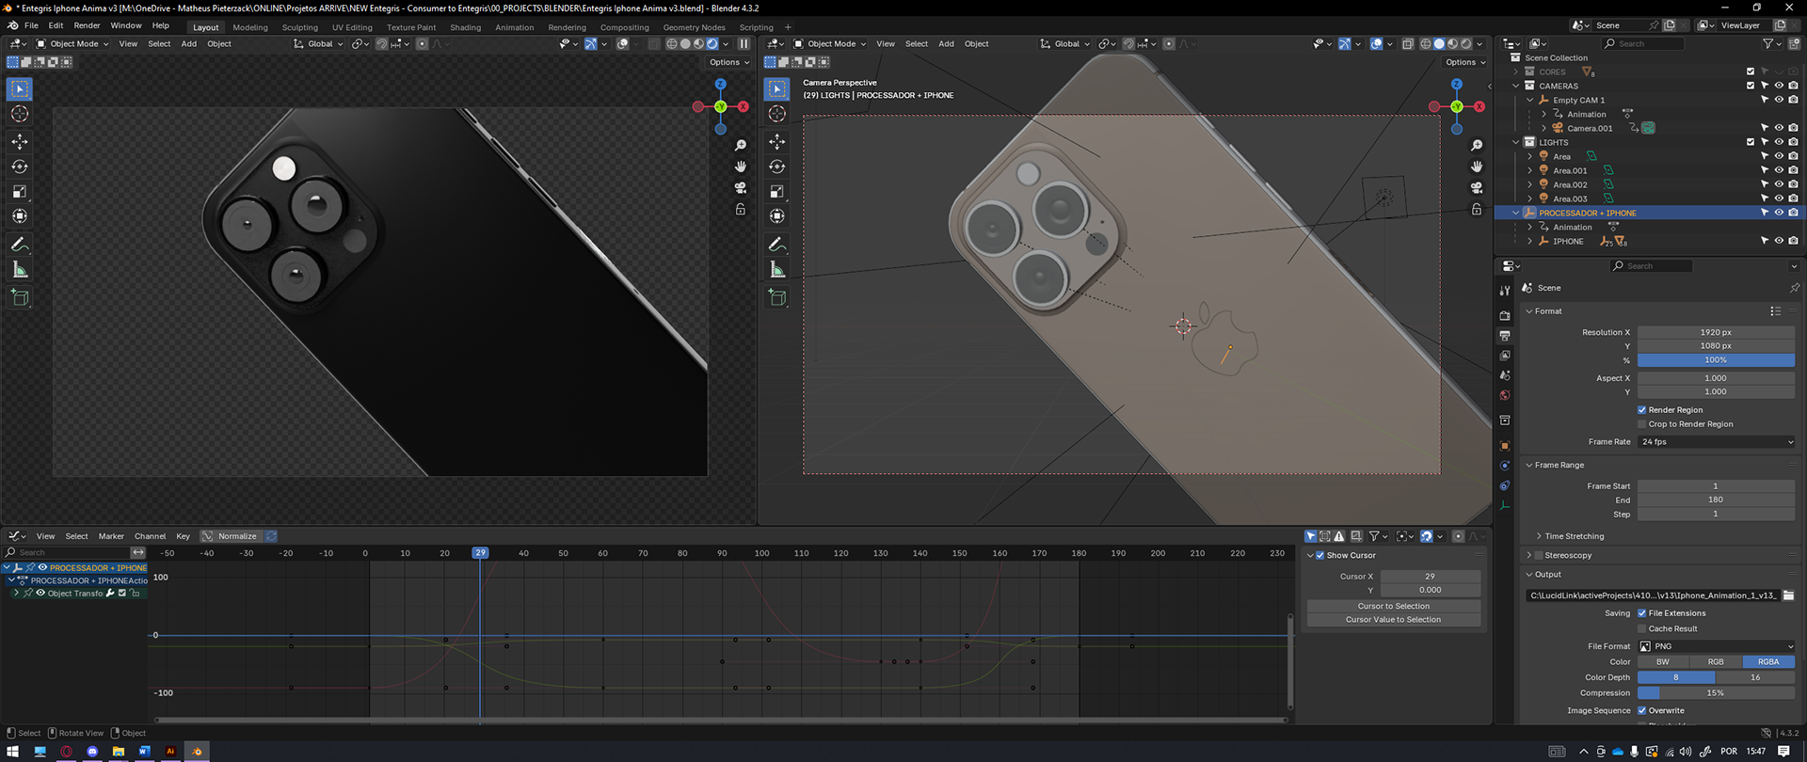Expand the Time Stretching subpanel
Viewport: 1807px width, 762px height.
pyautogui.click(x=1574, y=536)
